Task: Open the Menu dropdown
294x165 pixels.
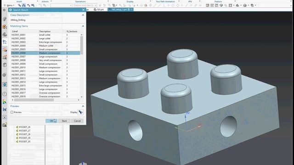Action: coord(9,5)
